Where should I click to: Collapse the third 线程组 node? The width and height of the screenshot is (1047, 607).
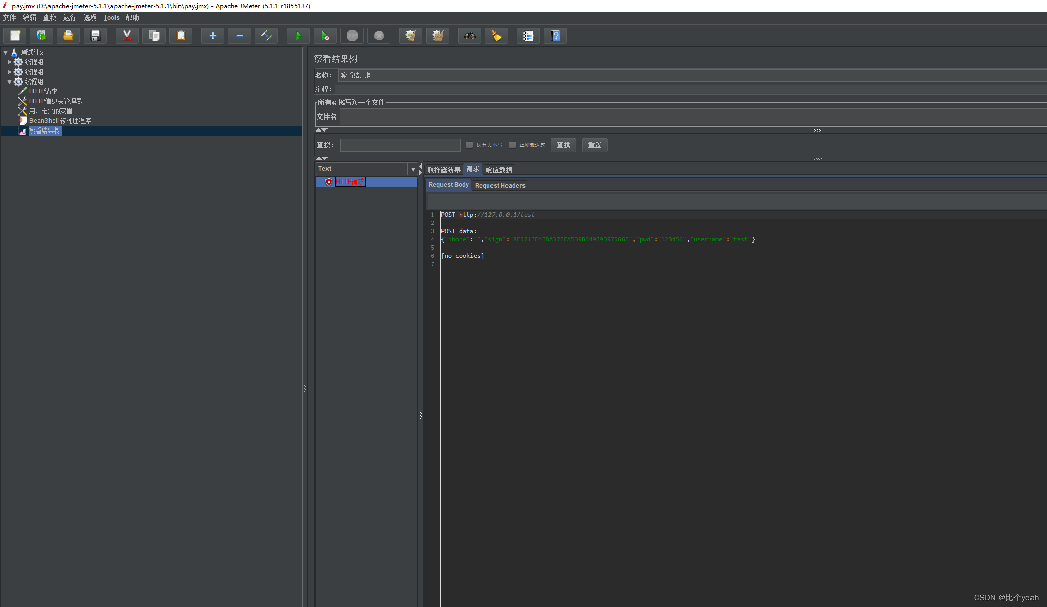[x=9, y=81]
